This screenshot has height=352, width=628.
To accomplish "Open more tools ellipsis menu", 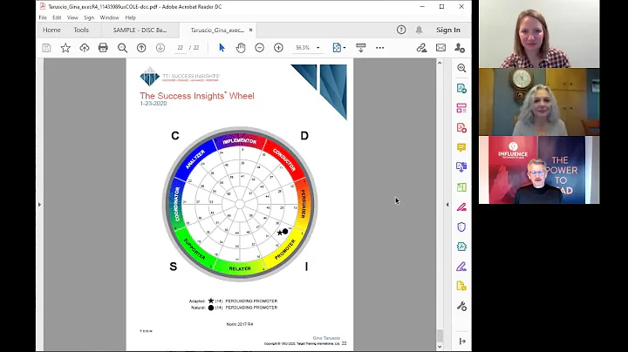I will [x=379, y=48].
